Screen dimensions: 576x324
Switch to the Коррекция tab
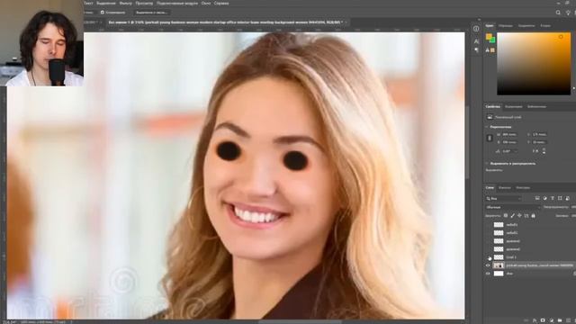pyautogui.click(x=513, y=106)
